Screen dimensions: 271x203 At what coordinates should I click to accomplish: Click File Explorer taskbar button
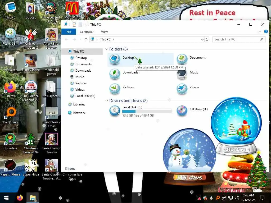[x=33, y=198]
